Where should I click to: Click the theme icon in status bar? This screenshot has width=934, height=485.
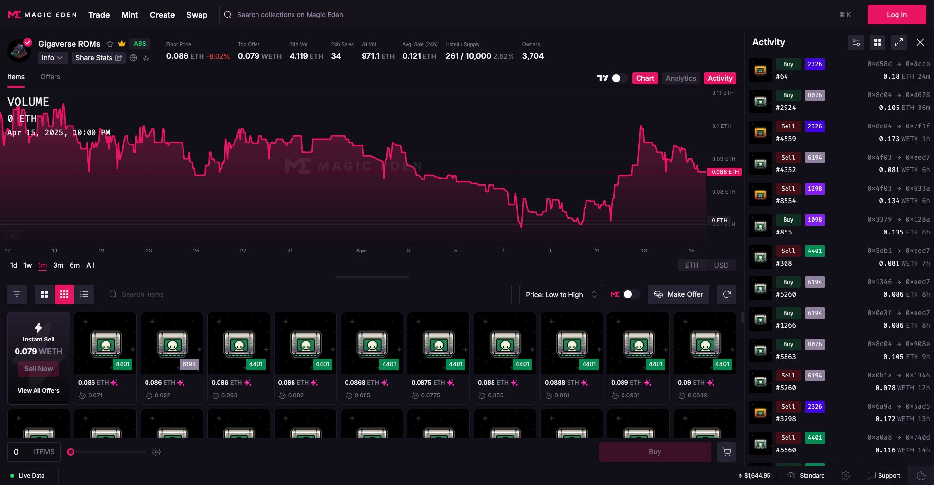click(x=921, y=476)
